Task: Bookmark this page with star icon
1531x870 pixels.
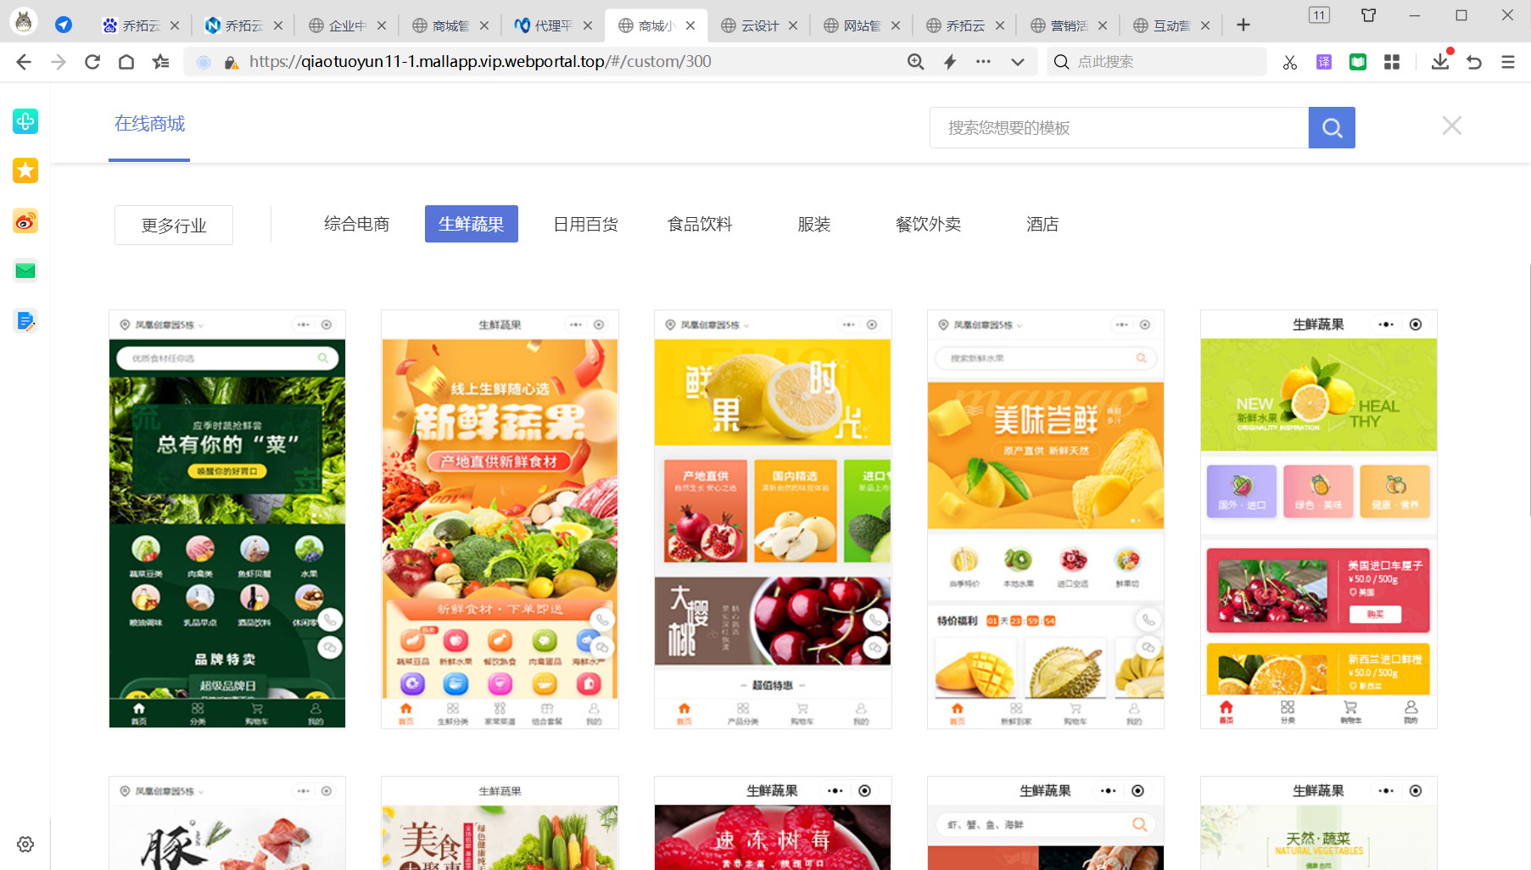Action: point(160,62)
